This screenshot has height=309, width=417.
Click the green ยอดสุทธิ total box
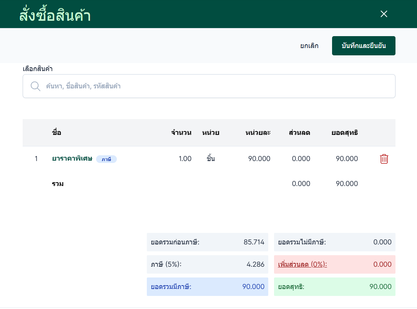coord(334,287)
